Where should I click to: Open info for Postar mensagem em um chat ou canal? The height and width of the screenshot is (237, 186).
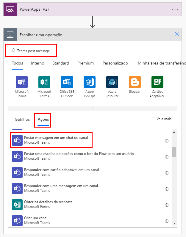[x=166, y=141]
